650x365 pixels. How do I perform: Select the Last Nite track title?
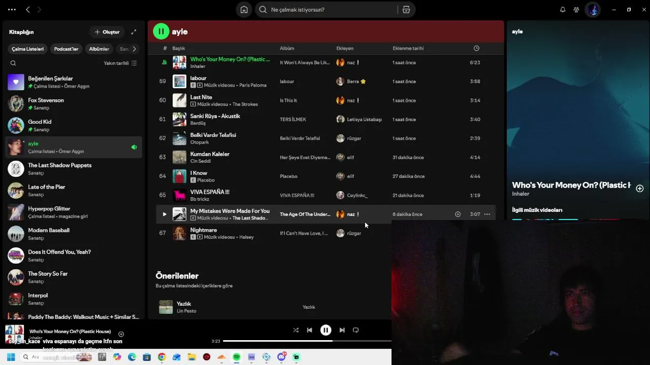point(201,97)
